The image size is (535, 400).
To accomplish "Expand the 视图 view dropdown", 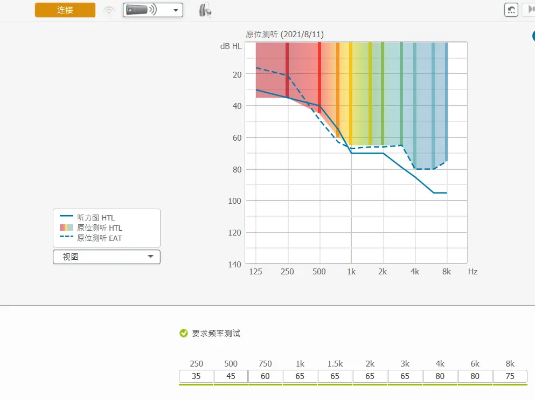I will [106, 257].
